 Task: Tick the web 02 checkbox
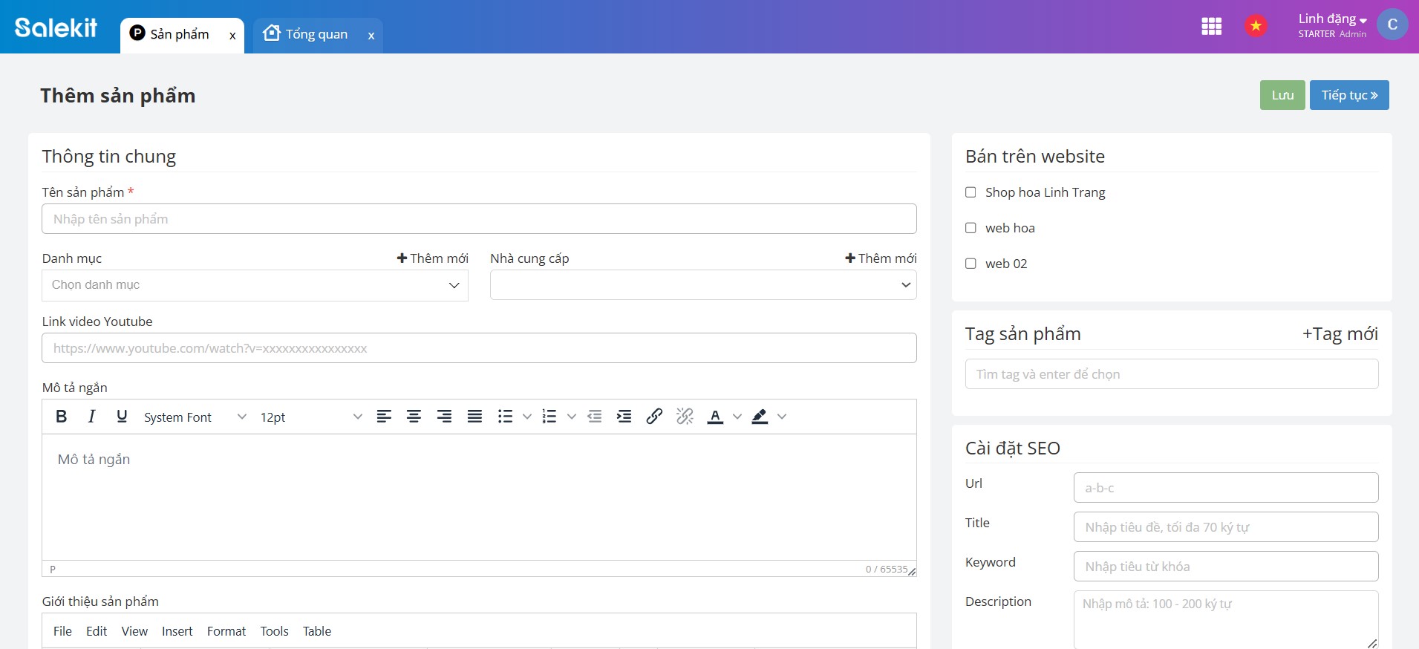[971, 264]
